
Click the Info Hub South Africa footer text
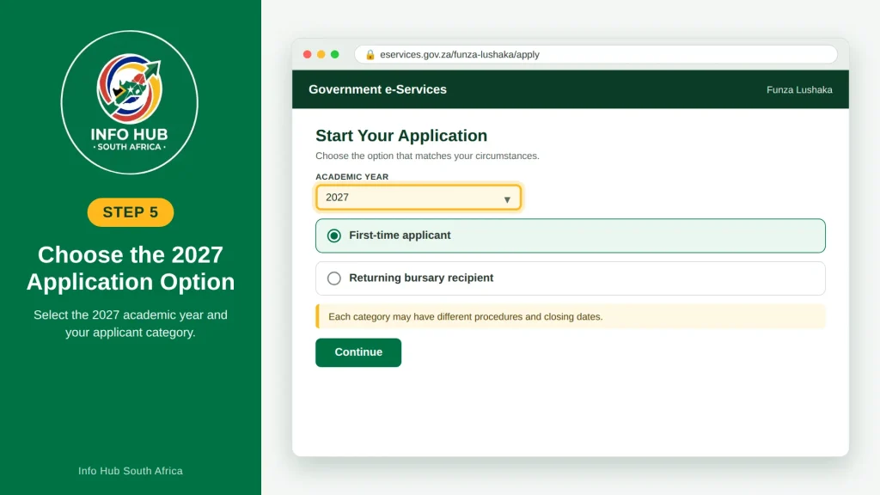coord(131,471)
